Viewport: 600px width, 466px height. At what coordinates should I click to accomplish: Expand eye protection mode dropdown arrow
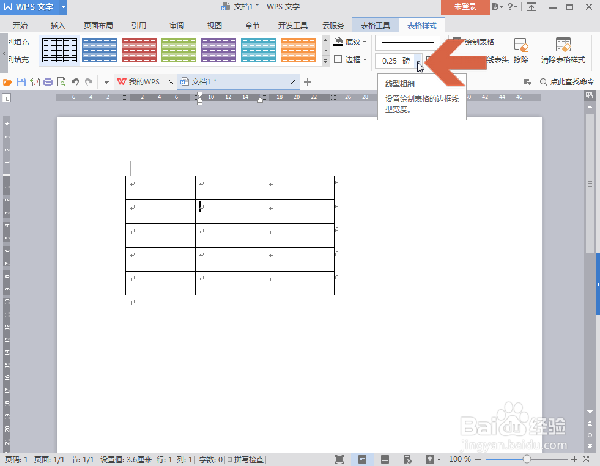point(439,459)
